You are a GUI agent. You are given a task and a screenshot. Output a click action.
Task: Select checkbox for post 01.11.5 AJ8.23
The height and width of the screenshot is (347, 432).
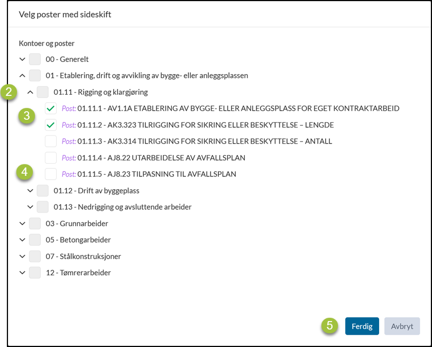[x=51, y=174]
